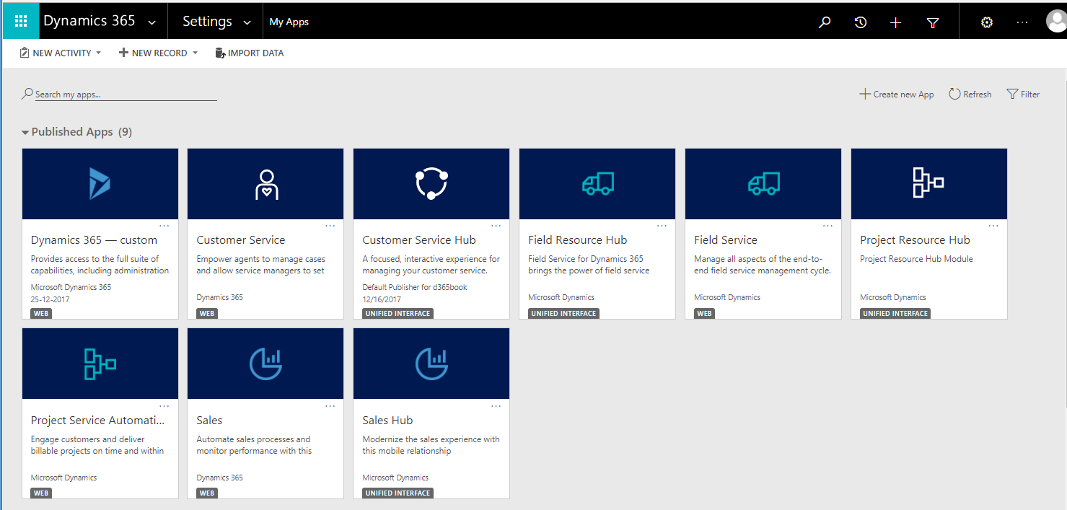Click UNIFIED INTERFACE badge on Sales Hub

point(398,493)
